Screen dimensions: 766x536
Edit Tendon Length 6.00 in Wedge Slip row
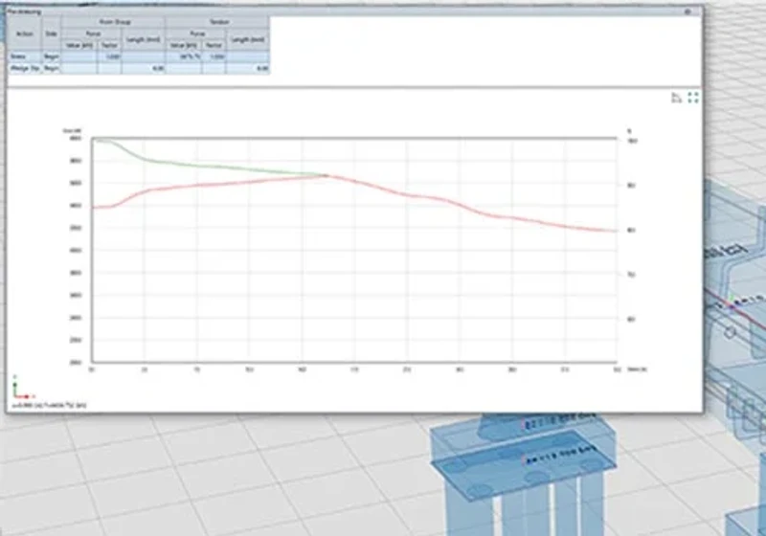click(248, 68)
